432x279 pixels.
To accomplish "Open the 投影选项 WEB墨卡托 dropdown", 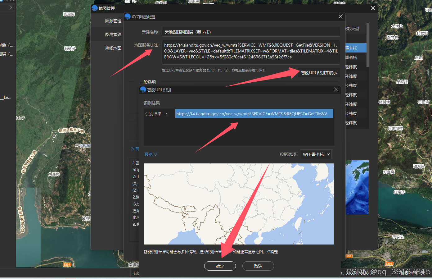I will (x=316, y=154).
